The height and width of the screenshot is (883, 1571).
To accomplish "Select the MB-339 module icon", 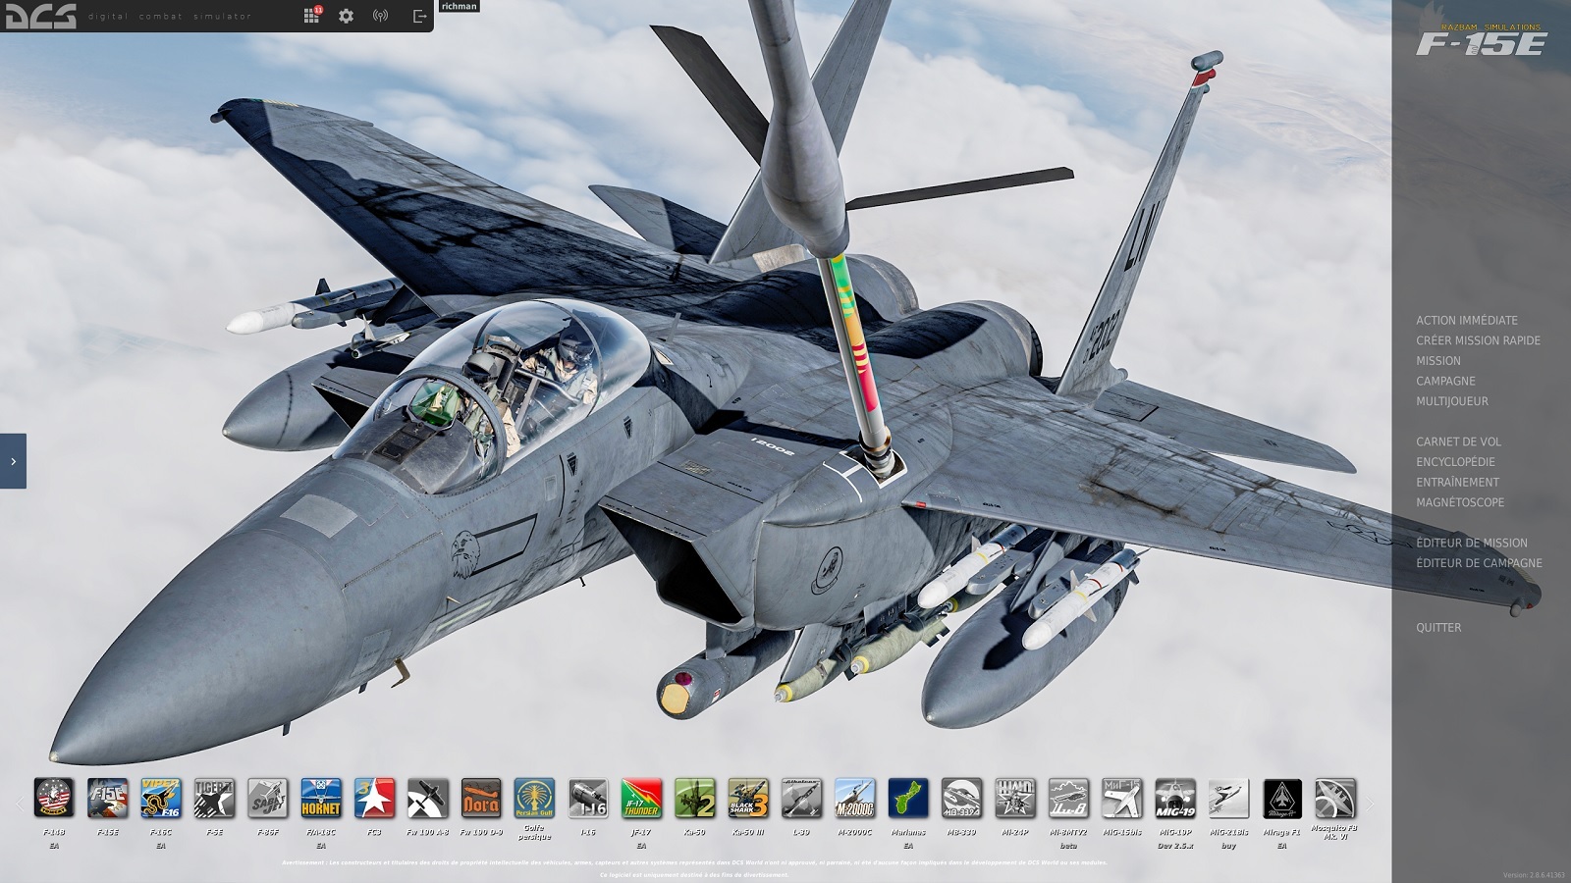I will tap(962, 798).
